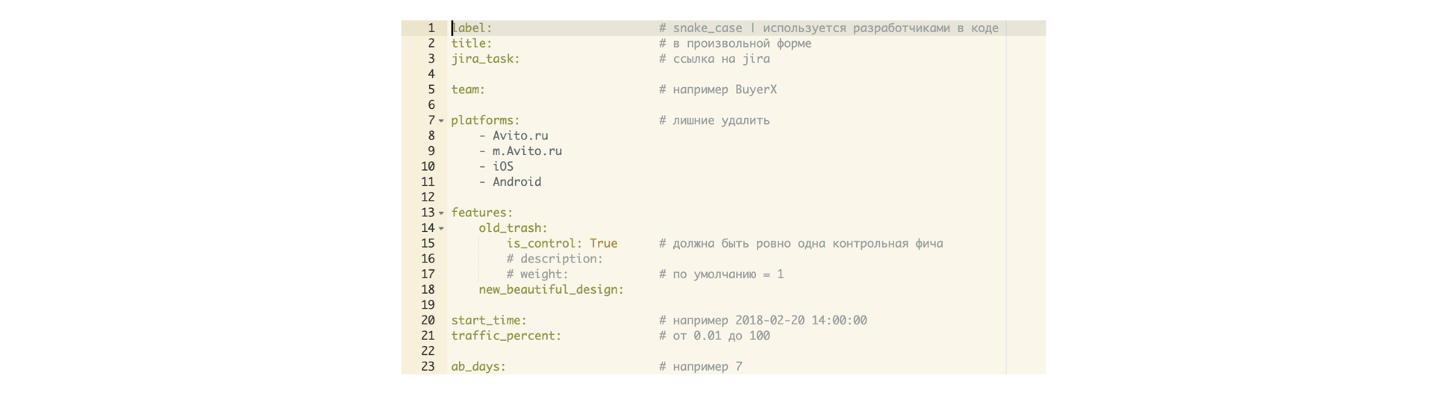The width and height of the screenshot is (1433, 396).
Task: Place cursor on jira_task: line
Action: coord(485,59)
